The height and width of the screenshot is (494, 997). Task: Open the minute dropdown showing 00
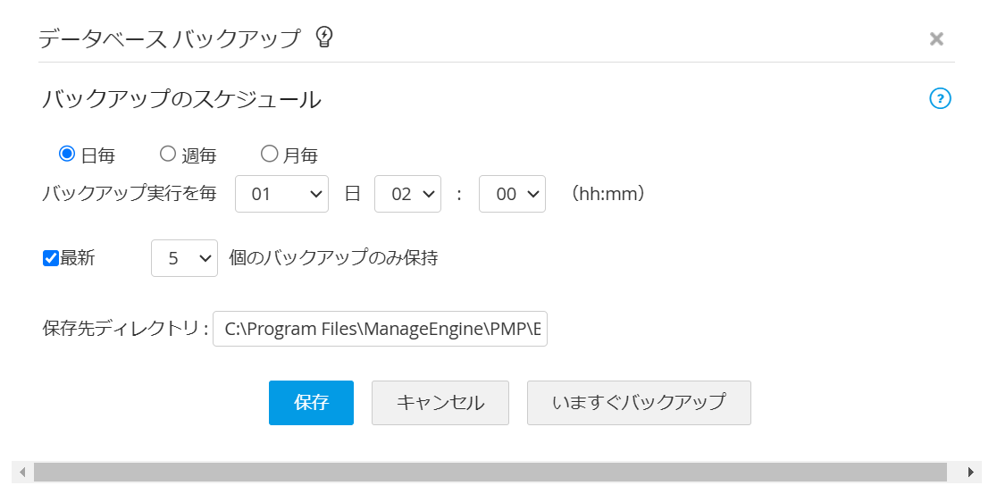[512, 194]
